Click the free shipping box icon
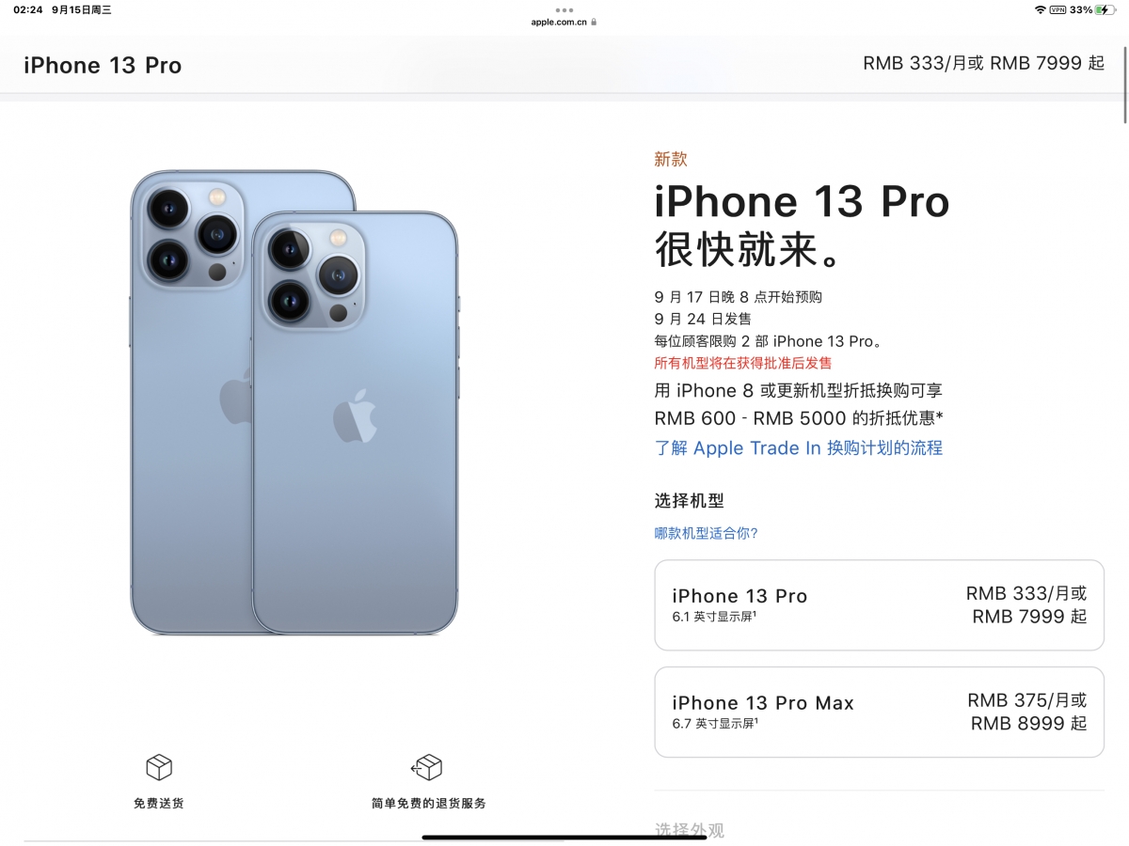 pos(159,767)
